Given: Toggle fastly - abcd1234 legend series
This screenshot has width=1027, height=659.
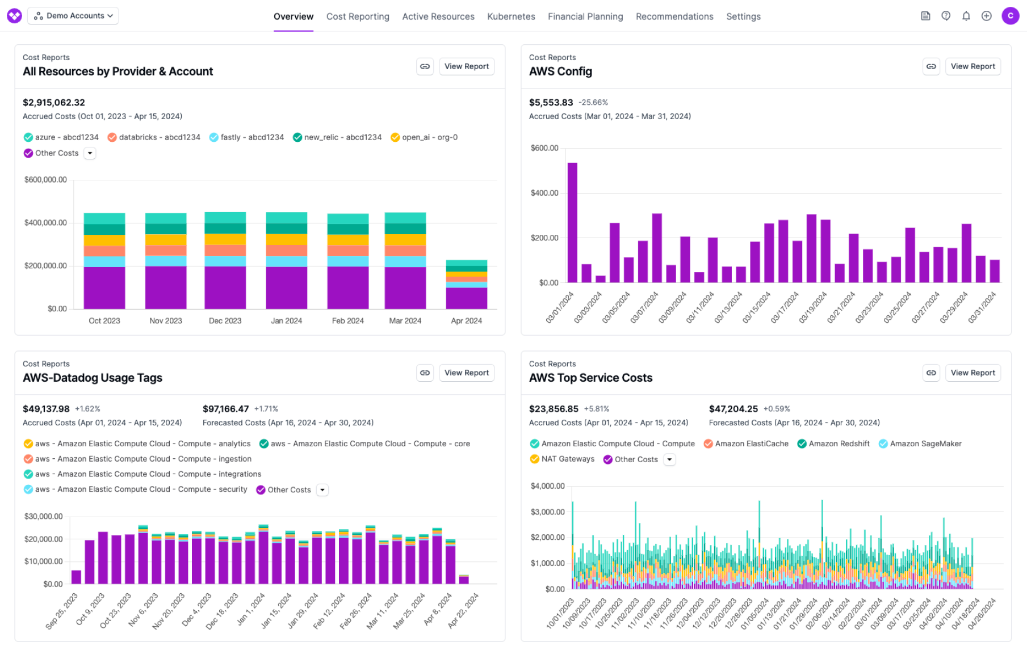Looking at the screenshot, I should pyautogui.click(x=246, y=137).
